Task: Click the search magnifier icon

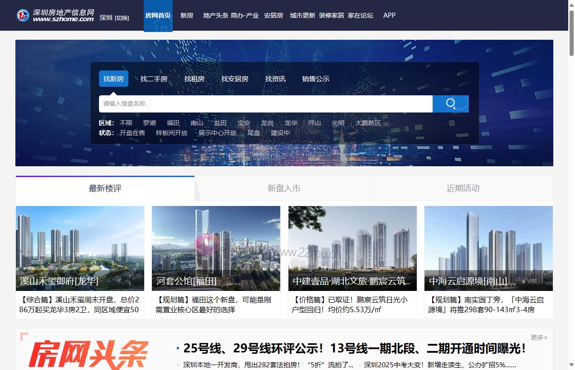Action: (450, 103)
